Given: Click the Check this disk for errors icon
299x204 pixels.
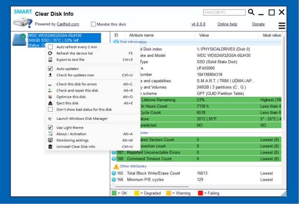Looking at the screenshot, I should pos(50,84).
